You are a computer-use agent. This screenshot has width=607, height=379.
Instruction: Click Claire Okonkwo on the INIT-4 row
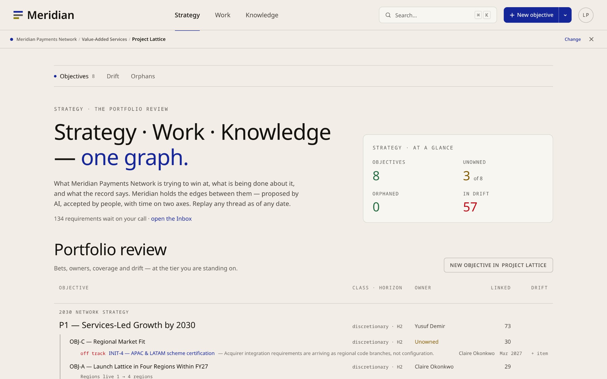coord(476,353)
